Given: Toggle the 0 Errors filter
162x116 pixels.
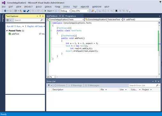Looking at the screenshot, I should coord(60,85).
